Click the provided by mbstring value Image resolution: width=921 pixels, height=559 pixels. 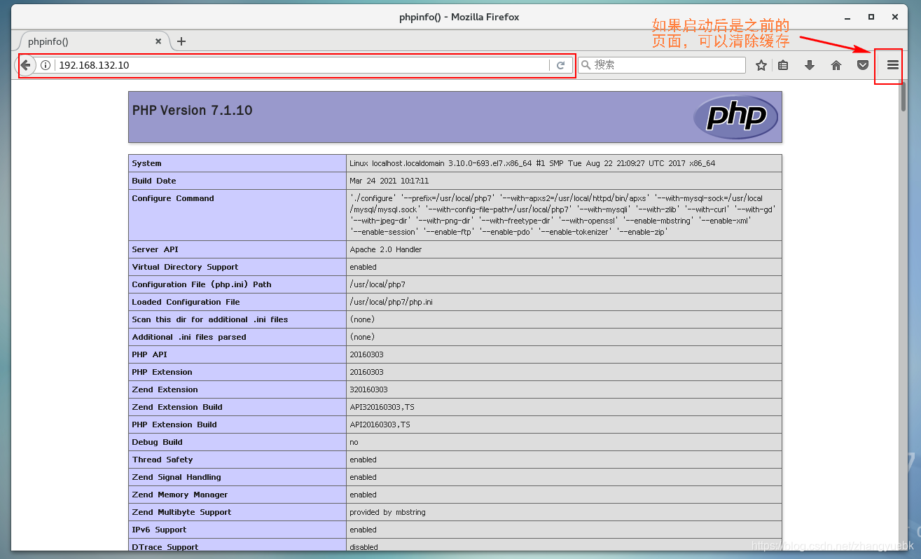(387, 512)
